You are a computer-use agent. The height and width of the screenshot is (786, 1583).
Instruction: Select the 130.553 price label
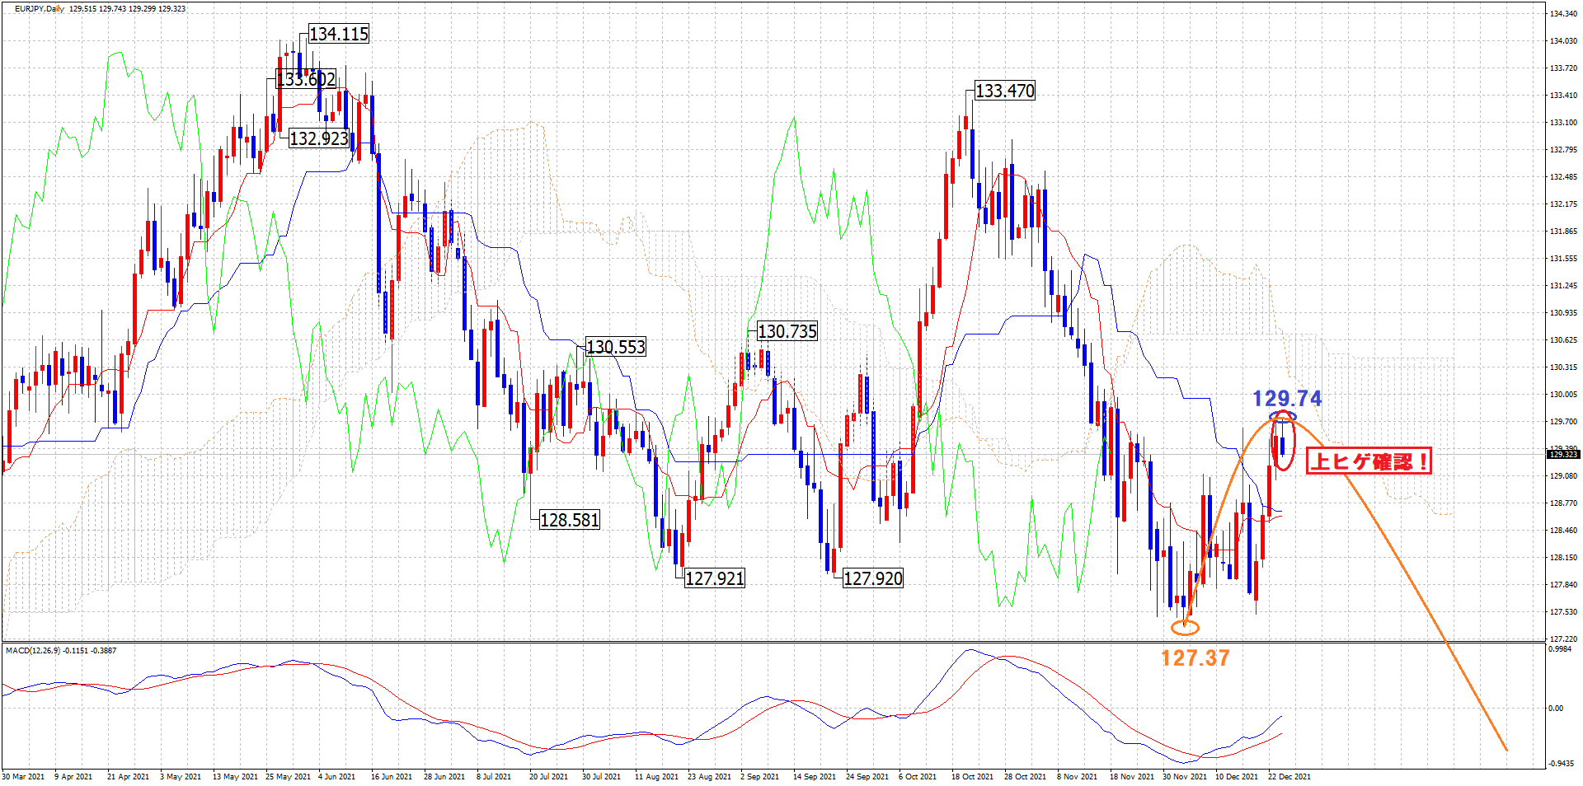615,347
